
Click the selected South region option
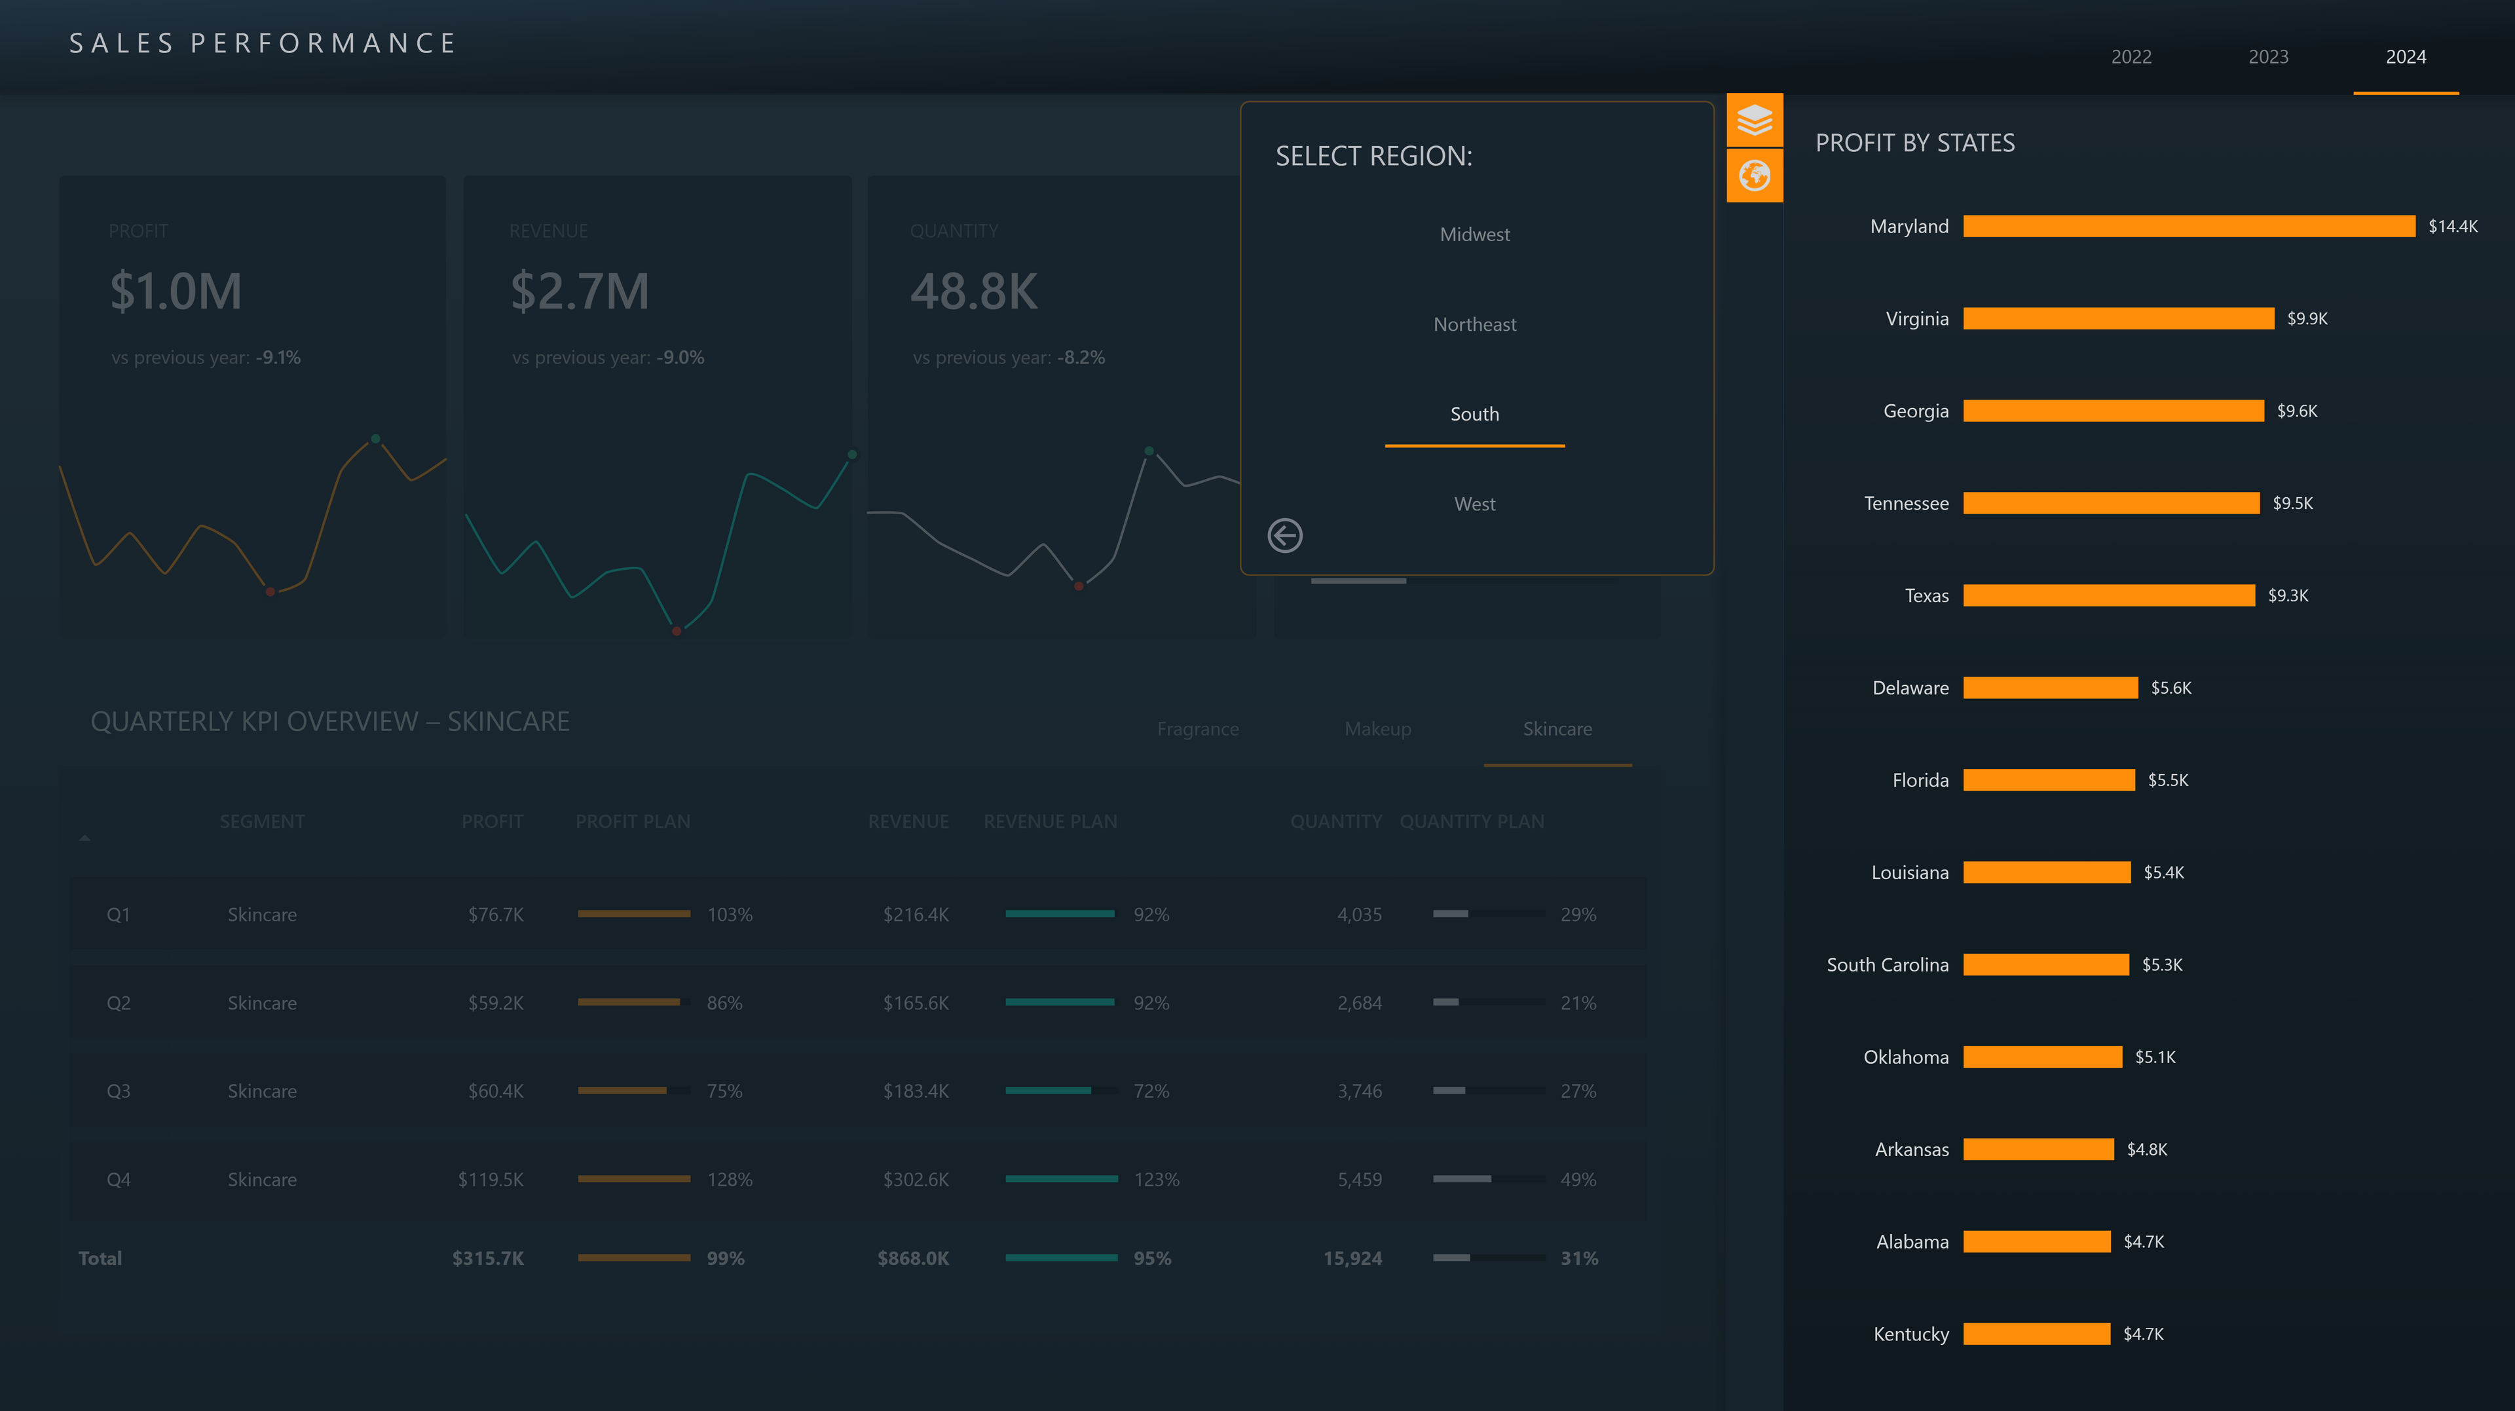click(x=1473, y=414)
